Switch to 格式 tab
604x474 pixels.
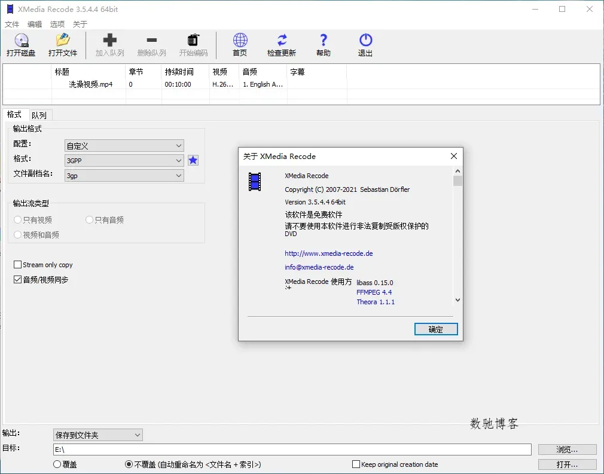[x=14, y=115]
